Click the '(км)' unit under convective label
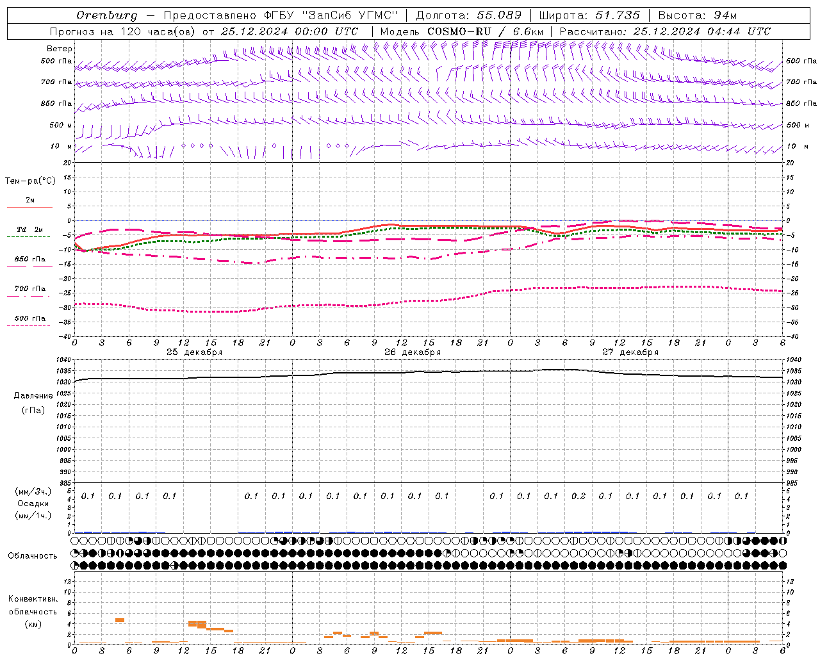The image size is (820, 656). point(33,624)
